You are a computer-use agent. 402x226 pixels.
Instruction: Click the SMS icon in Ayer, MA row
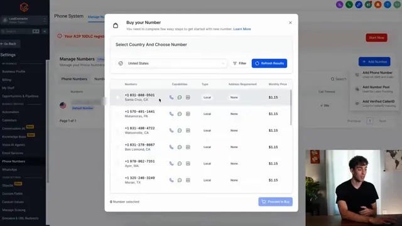click(180, 163)
